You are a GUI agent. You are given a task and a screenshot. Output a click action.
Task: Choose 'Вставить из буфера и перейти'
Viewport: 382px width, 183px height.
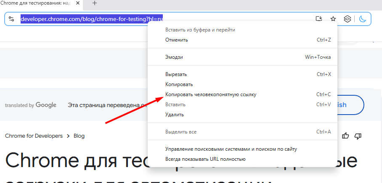242,30
